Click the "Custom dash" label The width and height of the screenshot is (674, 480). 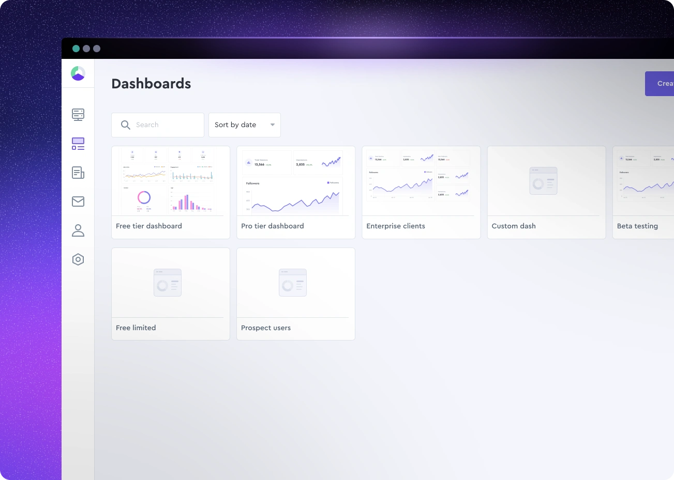[514, 226]
